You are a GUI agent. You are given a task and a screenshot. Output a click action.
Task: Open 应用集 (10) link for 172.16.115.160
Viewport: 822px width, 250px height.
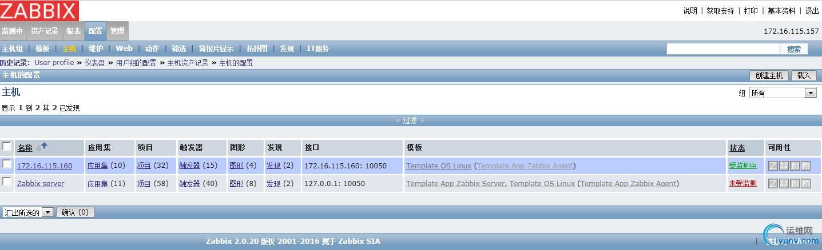pos(98,166)
